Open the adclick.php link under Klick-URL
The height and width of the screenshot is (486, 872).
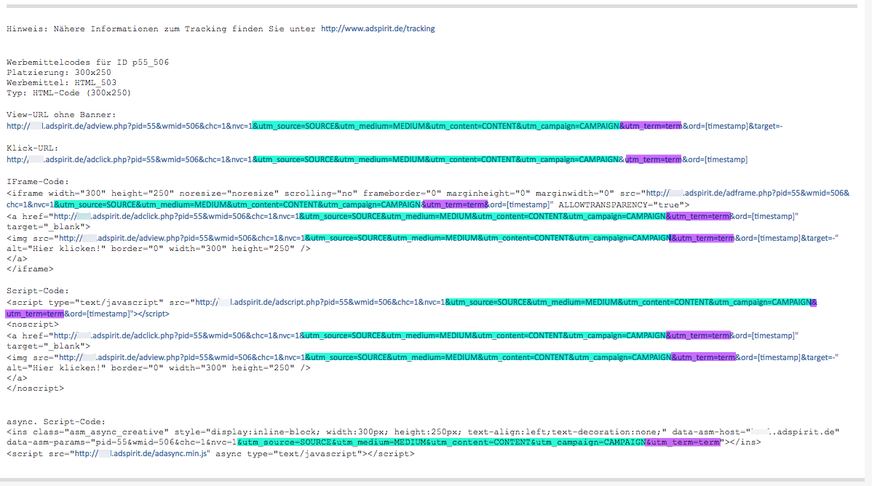(x=377, y=159)
